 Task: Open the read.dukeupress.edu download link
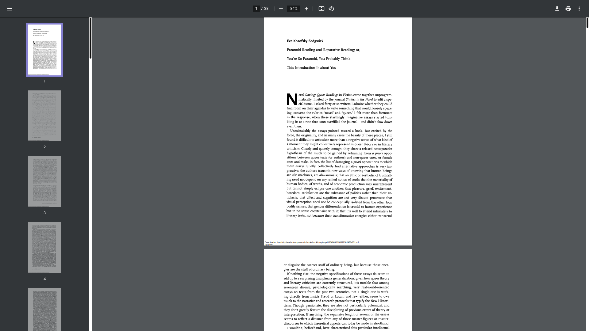(320, 242)
